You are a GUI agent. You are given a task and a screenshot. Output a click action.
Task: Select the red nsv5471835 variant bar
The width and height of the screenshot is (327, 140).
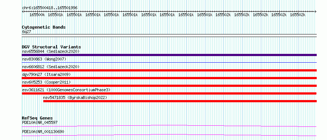coord(180,101)
